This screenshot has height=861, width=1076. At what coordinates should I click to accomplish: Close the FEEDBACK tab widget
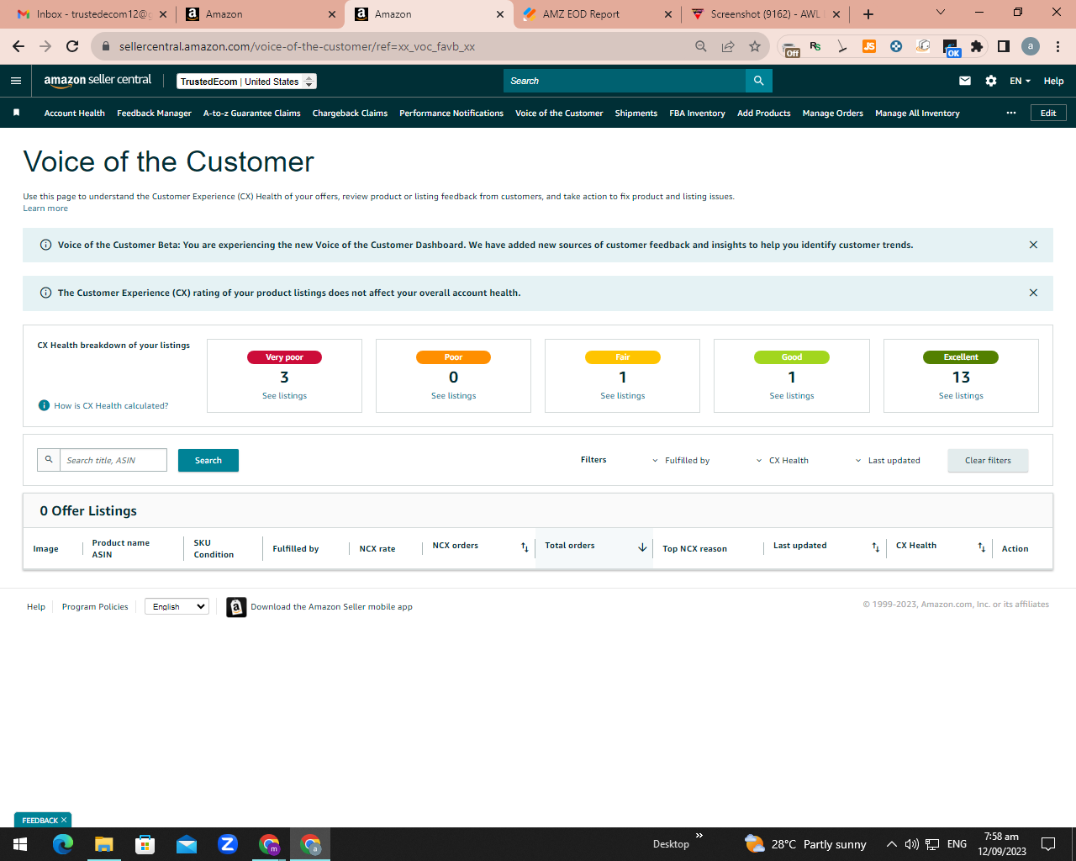tap(64, 820)
